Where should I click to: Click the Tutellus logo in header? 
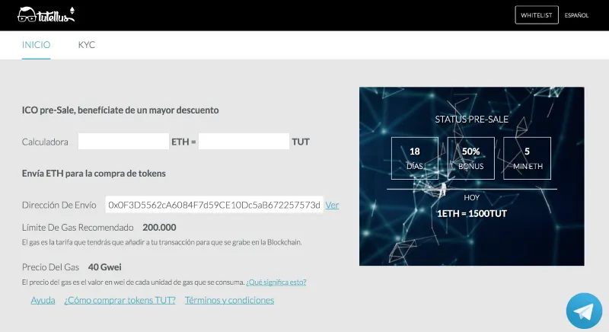(x=46, y=14)
